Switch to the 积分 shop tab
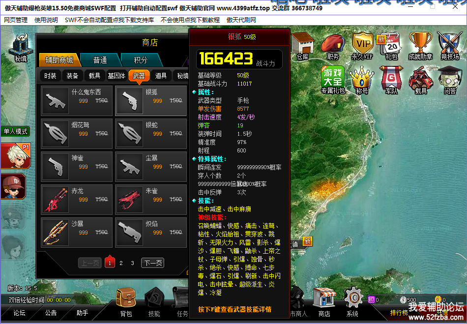 [x=141, y=60]
